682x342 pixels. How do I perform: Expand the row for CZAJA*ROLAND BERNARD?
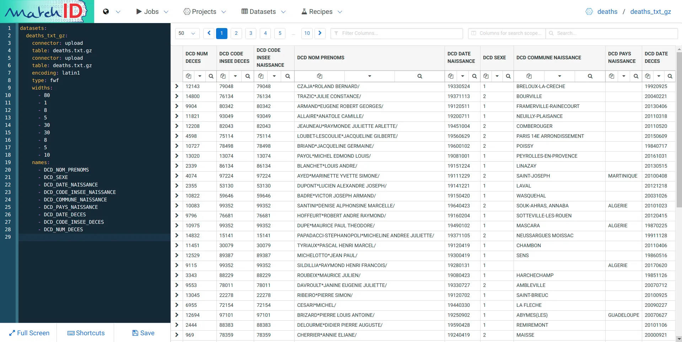[176, 86]
